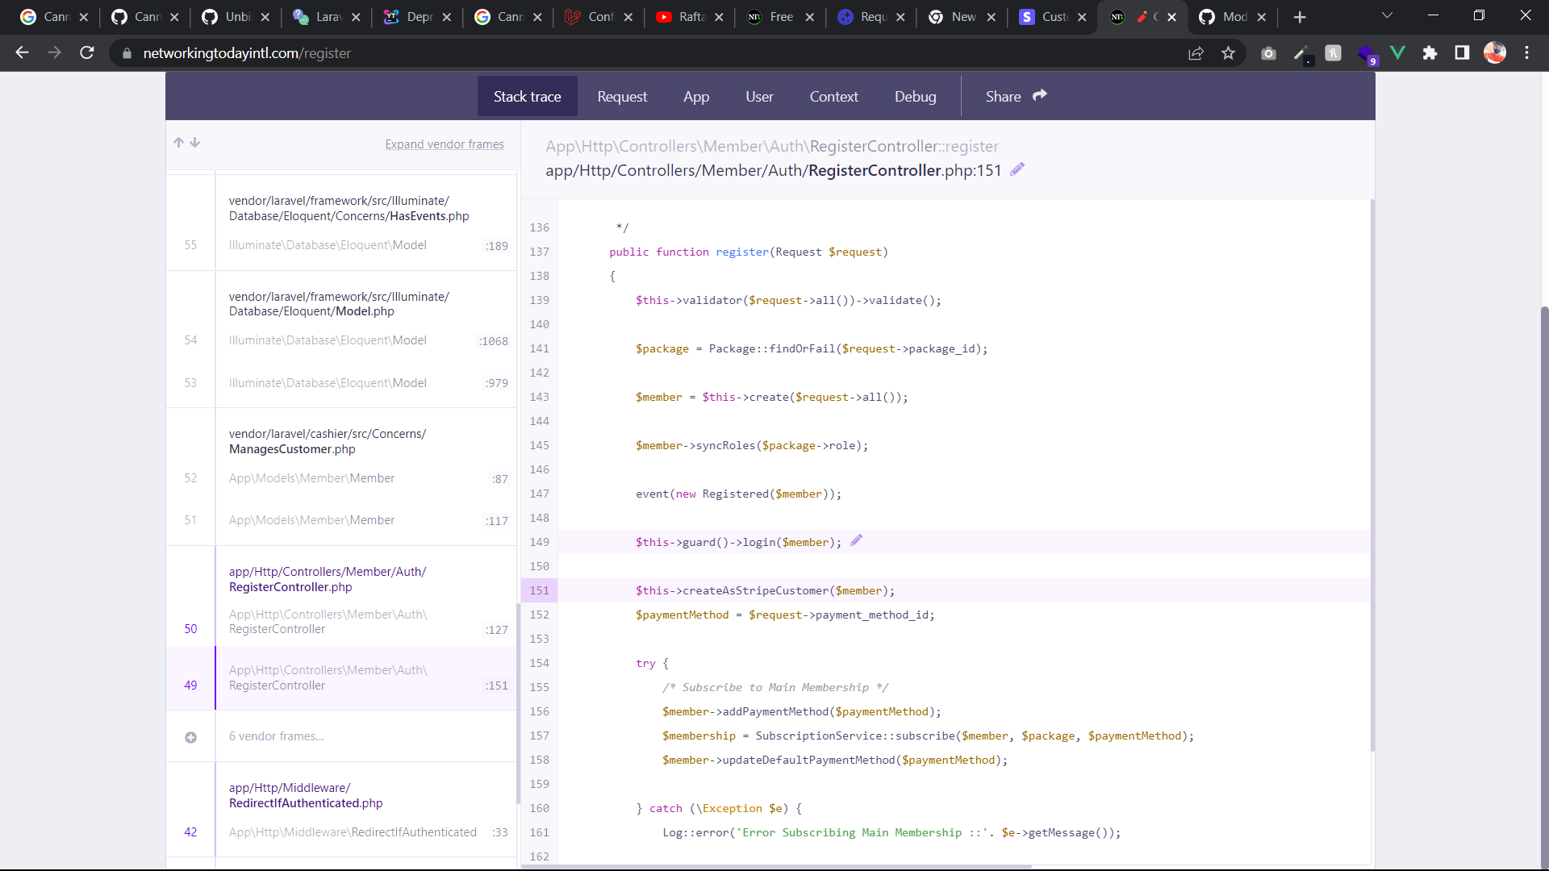Open the browser tab search chevron
This screenshot has width=1549, height=871.
pos(1388,15)
